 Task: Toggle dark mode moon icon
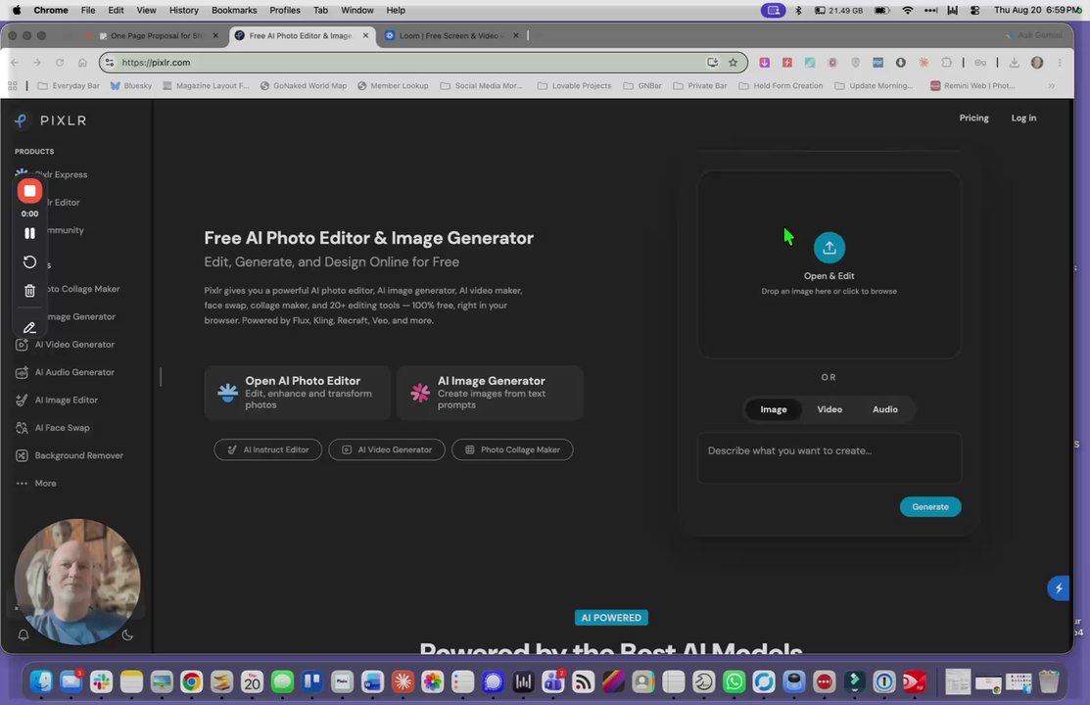tap(127, 634)
